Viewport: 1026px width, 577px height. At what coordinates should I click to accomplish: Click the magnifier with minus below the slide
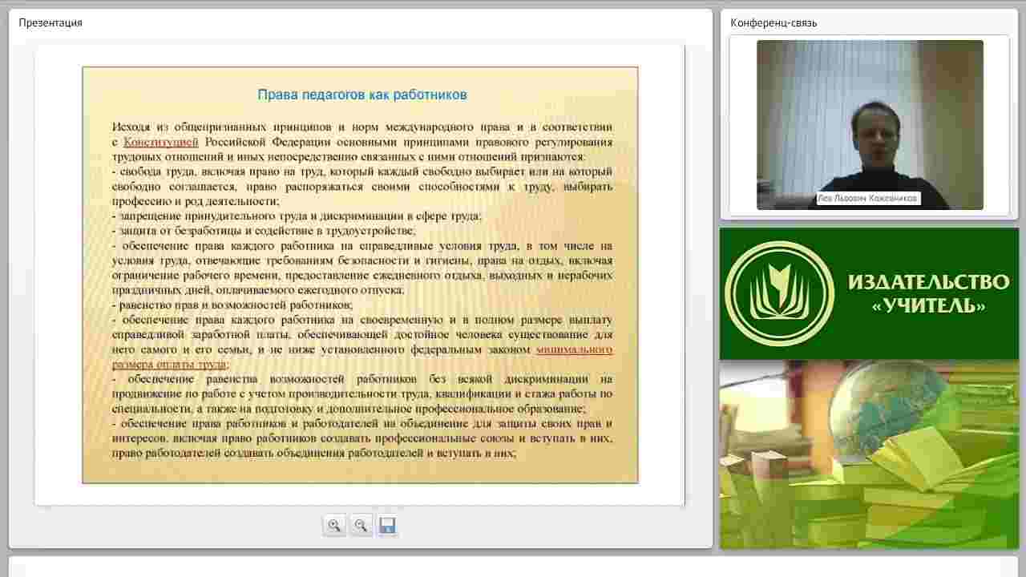pos(360,524)
